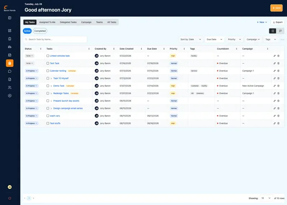Switch to Teams tab

pos(99,22)
